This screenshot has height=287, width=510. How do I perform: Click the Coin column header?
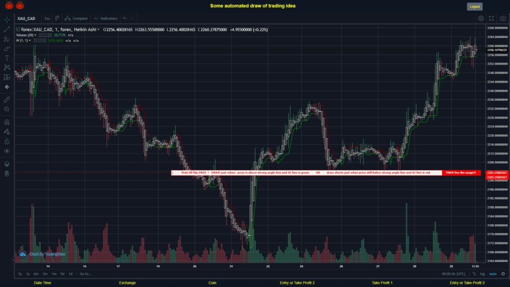pyautogui.click(x=212, y=283)
